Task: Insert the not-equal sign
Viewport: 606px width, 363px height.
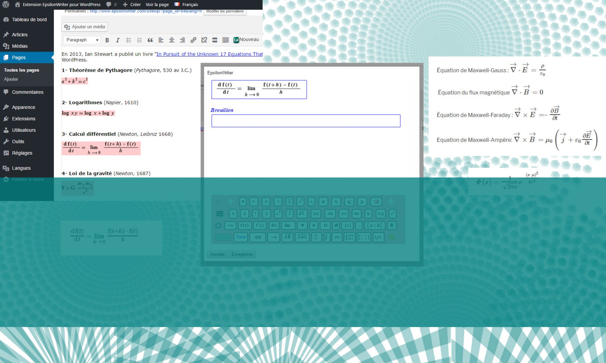Action: point(323,202)
